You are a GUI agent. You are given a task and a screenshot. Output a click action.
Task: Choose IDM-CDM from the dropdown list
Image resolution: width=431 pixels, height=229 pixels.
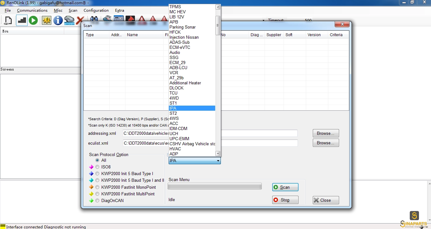coord(192,128)
